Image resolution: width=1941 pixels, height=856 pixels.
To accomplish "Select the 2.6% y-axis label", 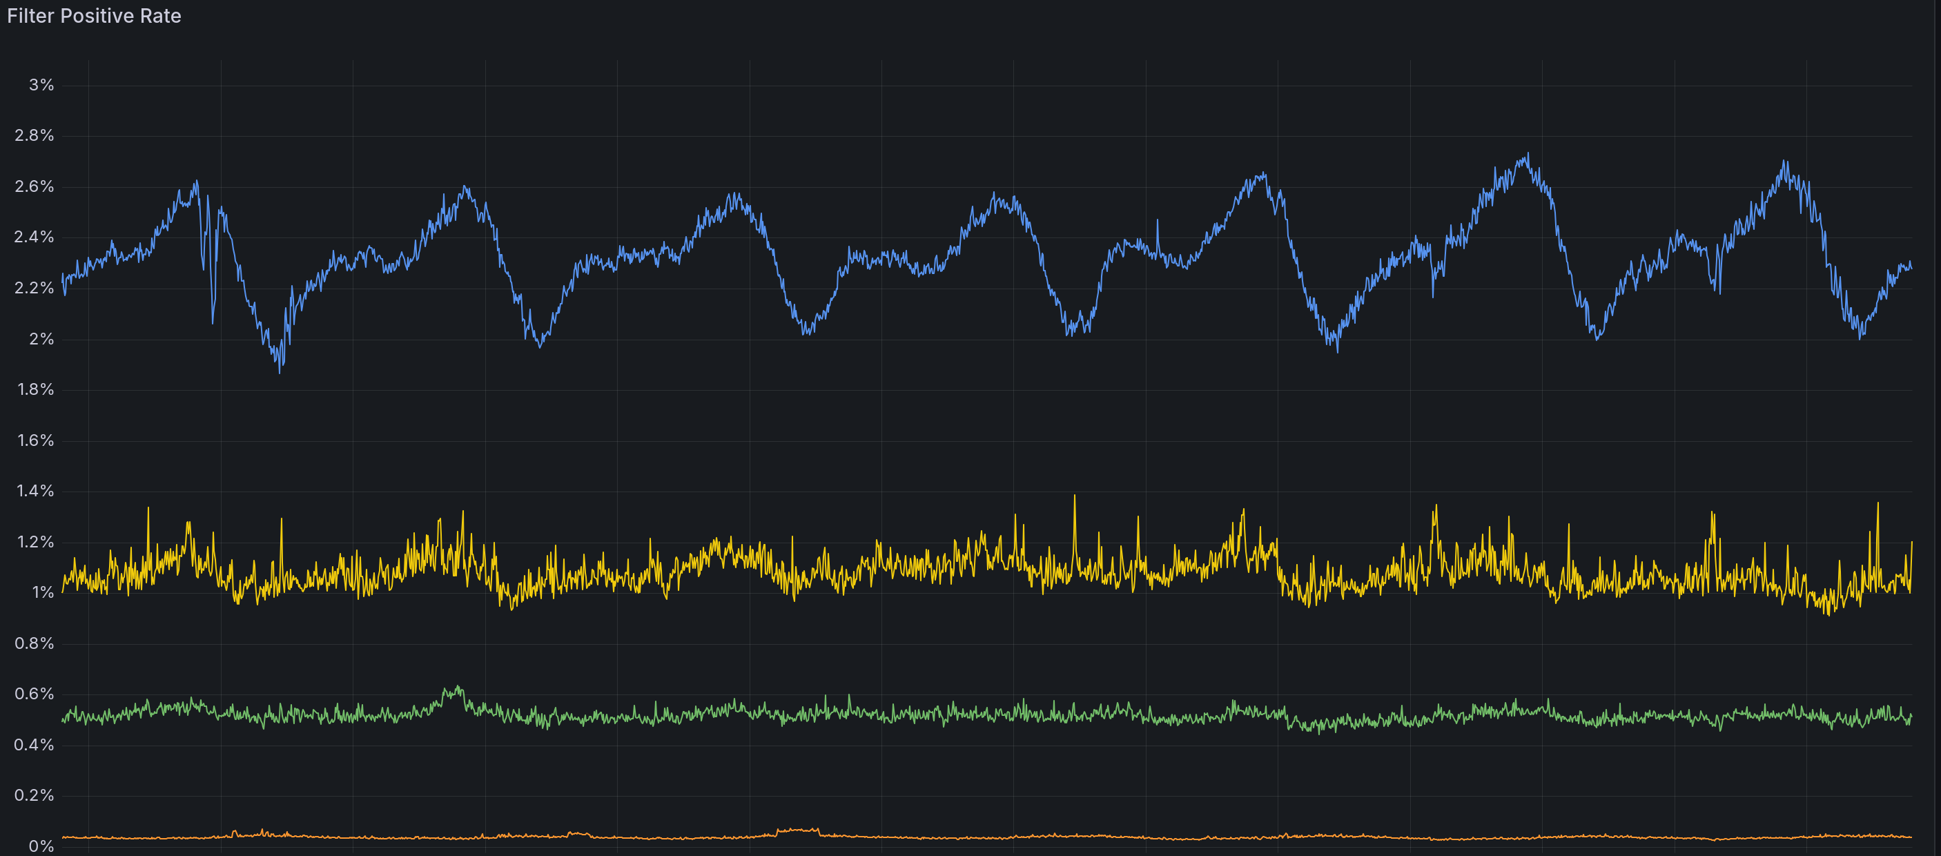I will [x=35, y=187].
